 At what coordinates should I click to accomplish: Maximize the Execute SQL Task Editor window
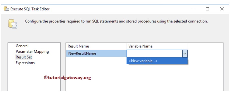click(x=208, y=9)
